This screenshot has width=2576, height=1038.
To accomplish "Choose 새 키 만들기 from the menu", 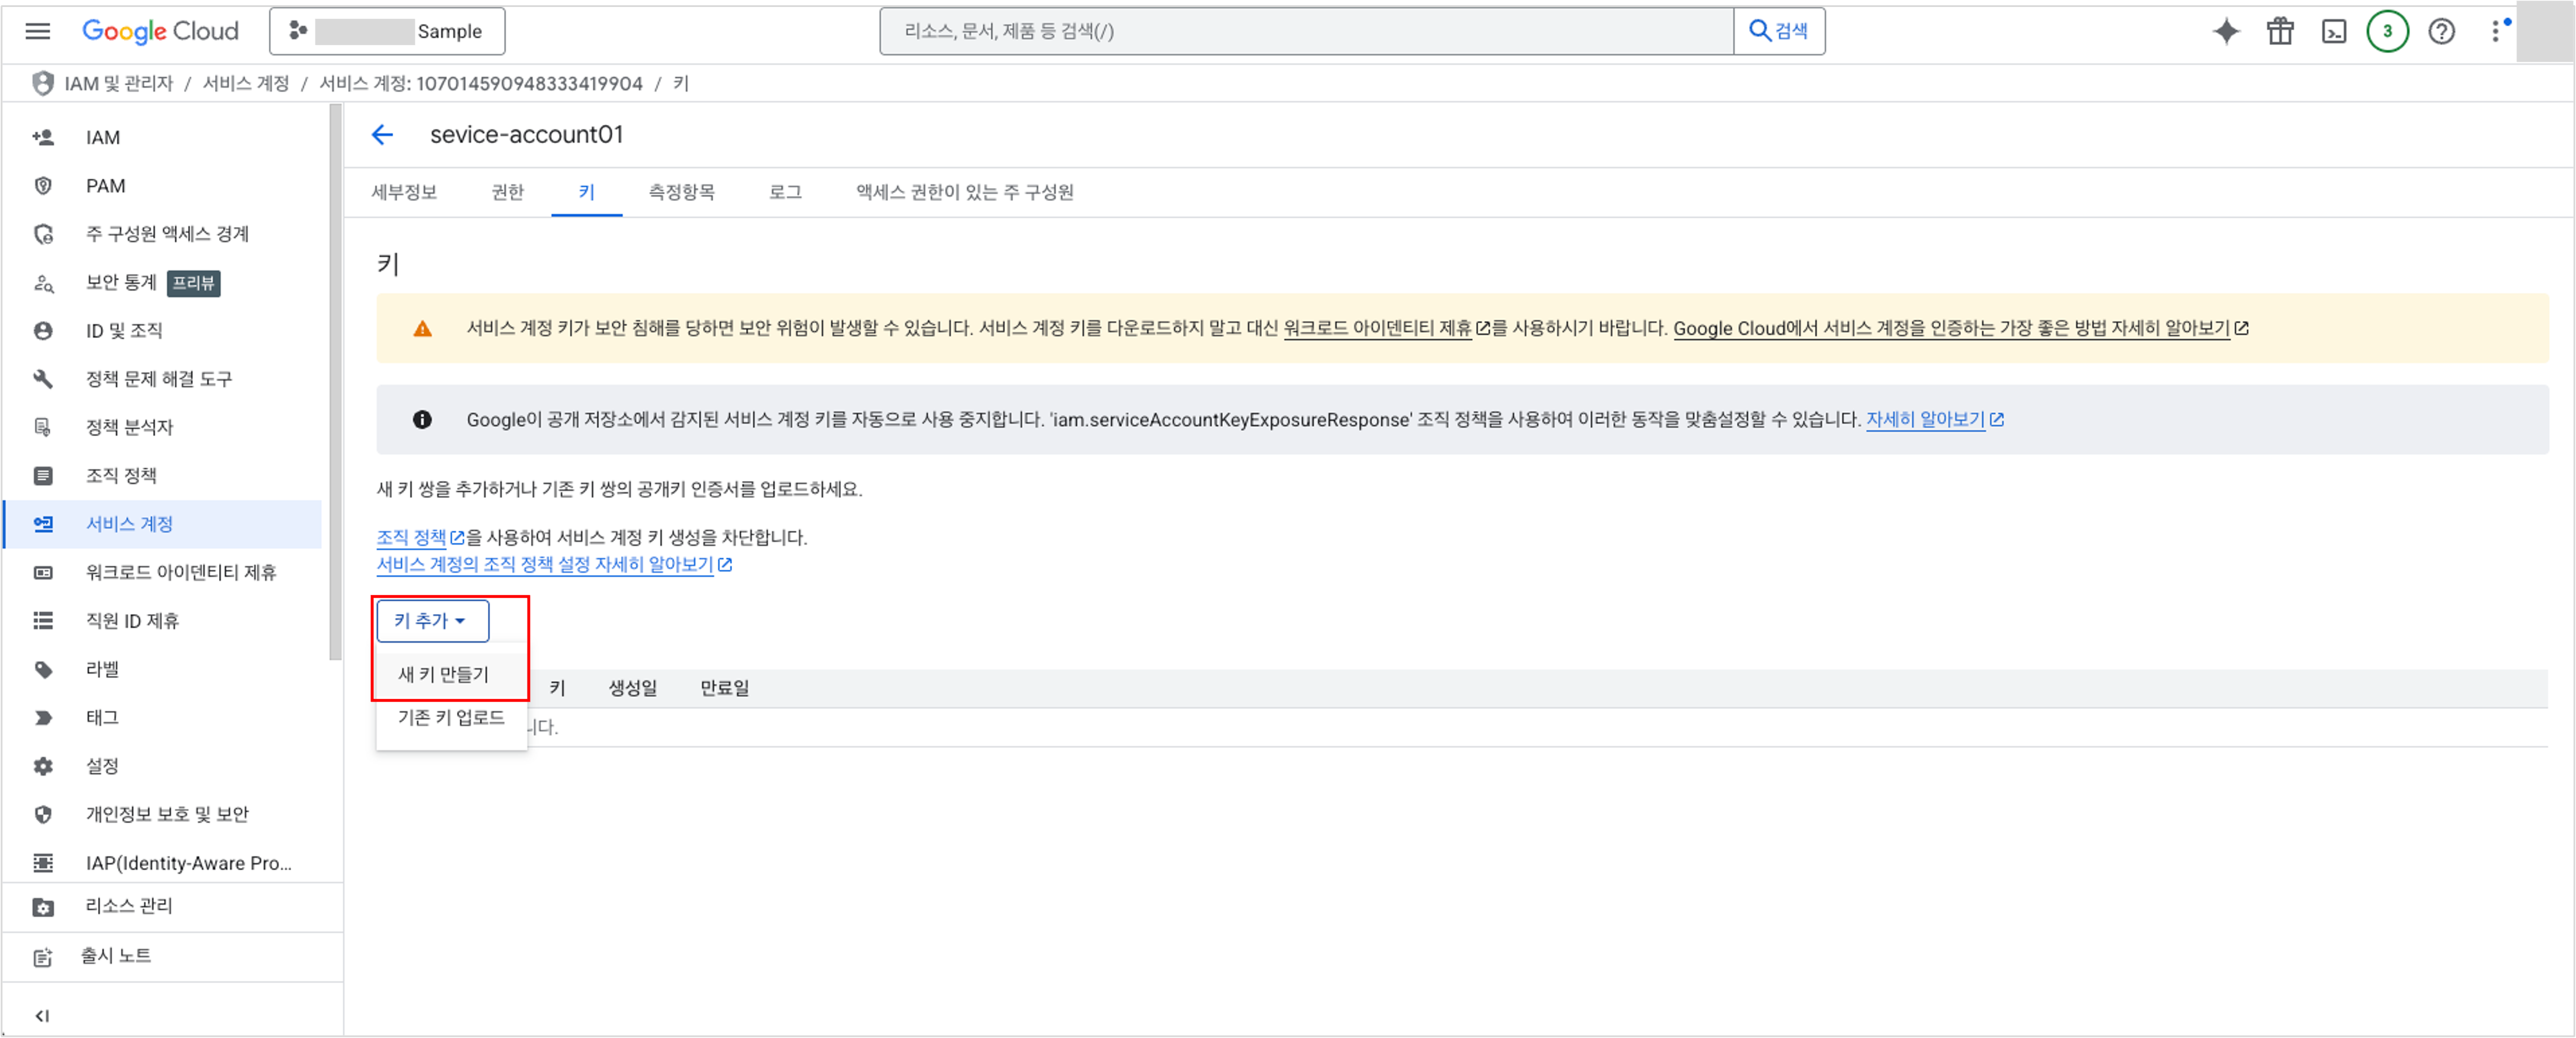I will point(442,673).
